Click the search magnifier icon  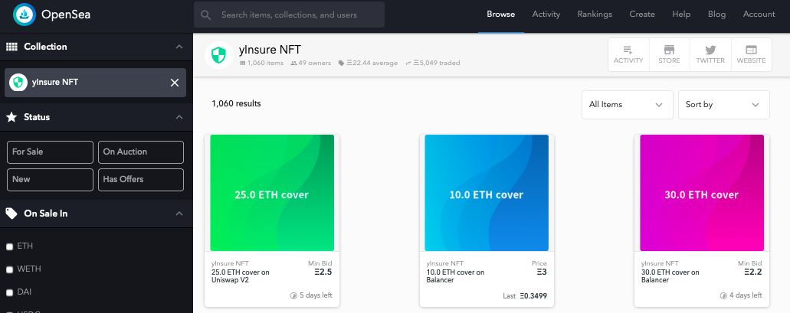click(x=205, y=15)
